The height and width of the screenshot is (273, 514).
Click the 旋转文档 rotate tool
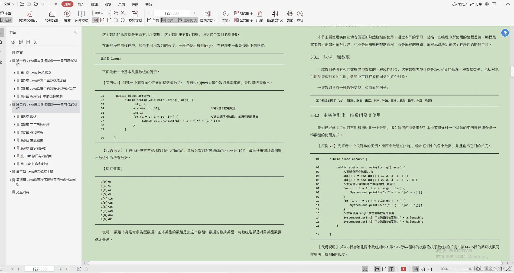pyautogui.click(x=135, y=16)
